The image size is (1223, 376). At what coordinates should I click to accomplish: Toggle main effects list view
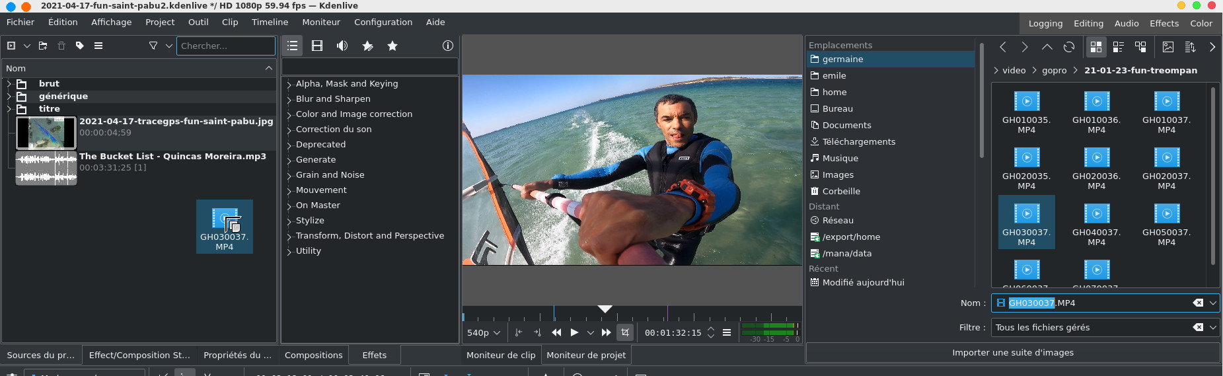pyautogui.click(x=293, y=46)
